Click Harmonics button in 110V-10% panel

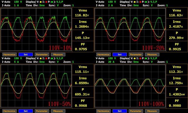[x=9, y=54]
